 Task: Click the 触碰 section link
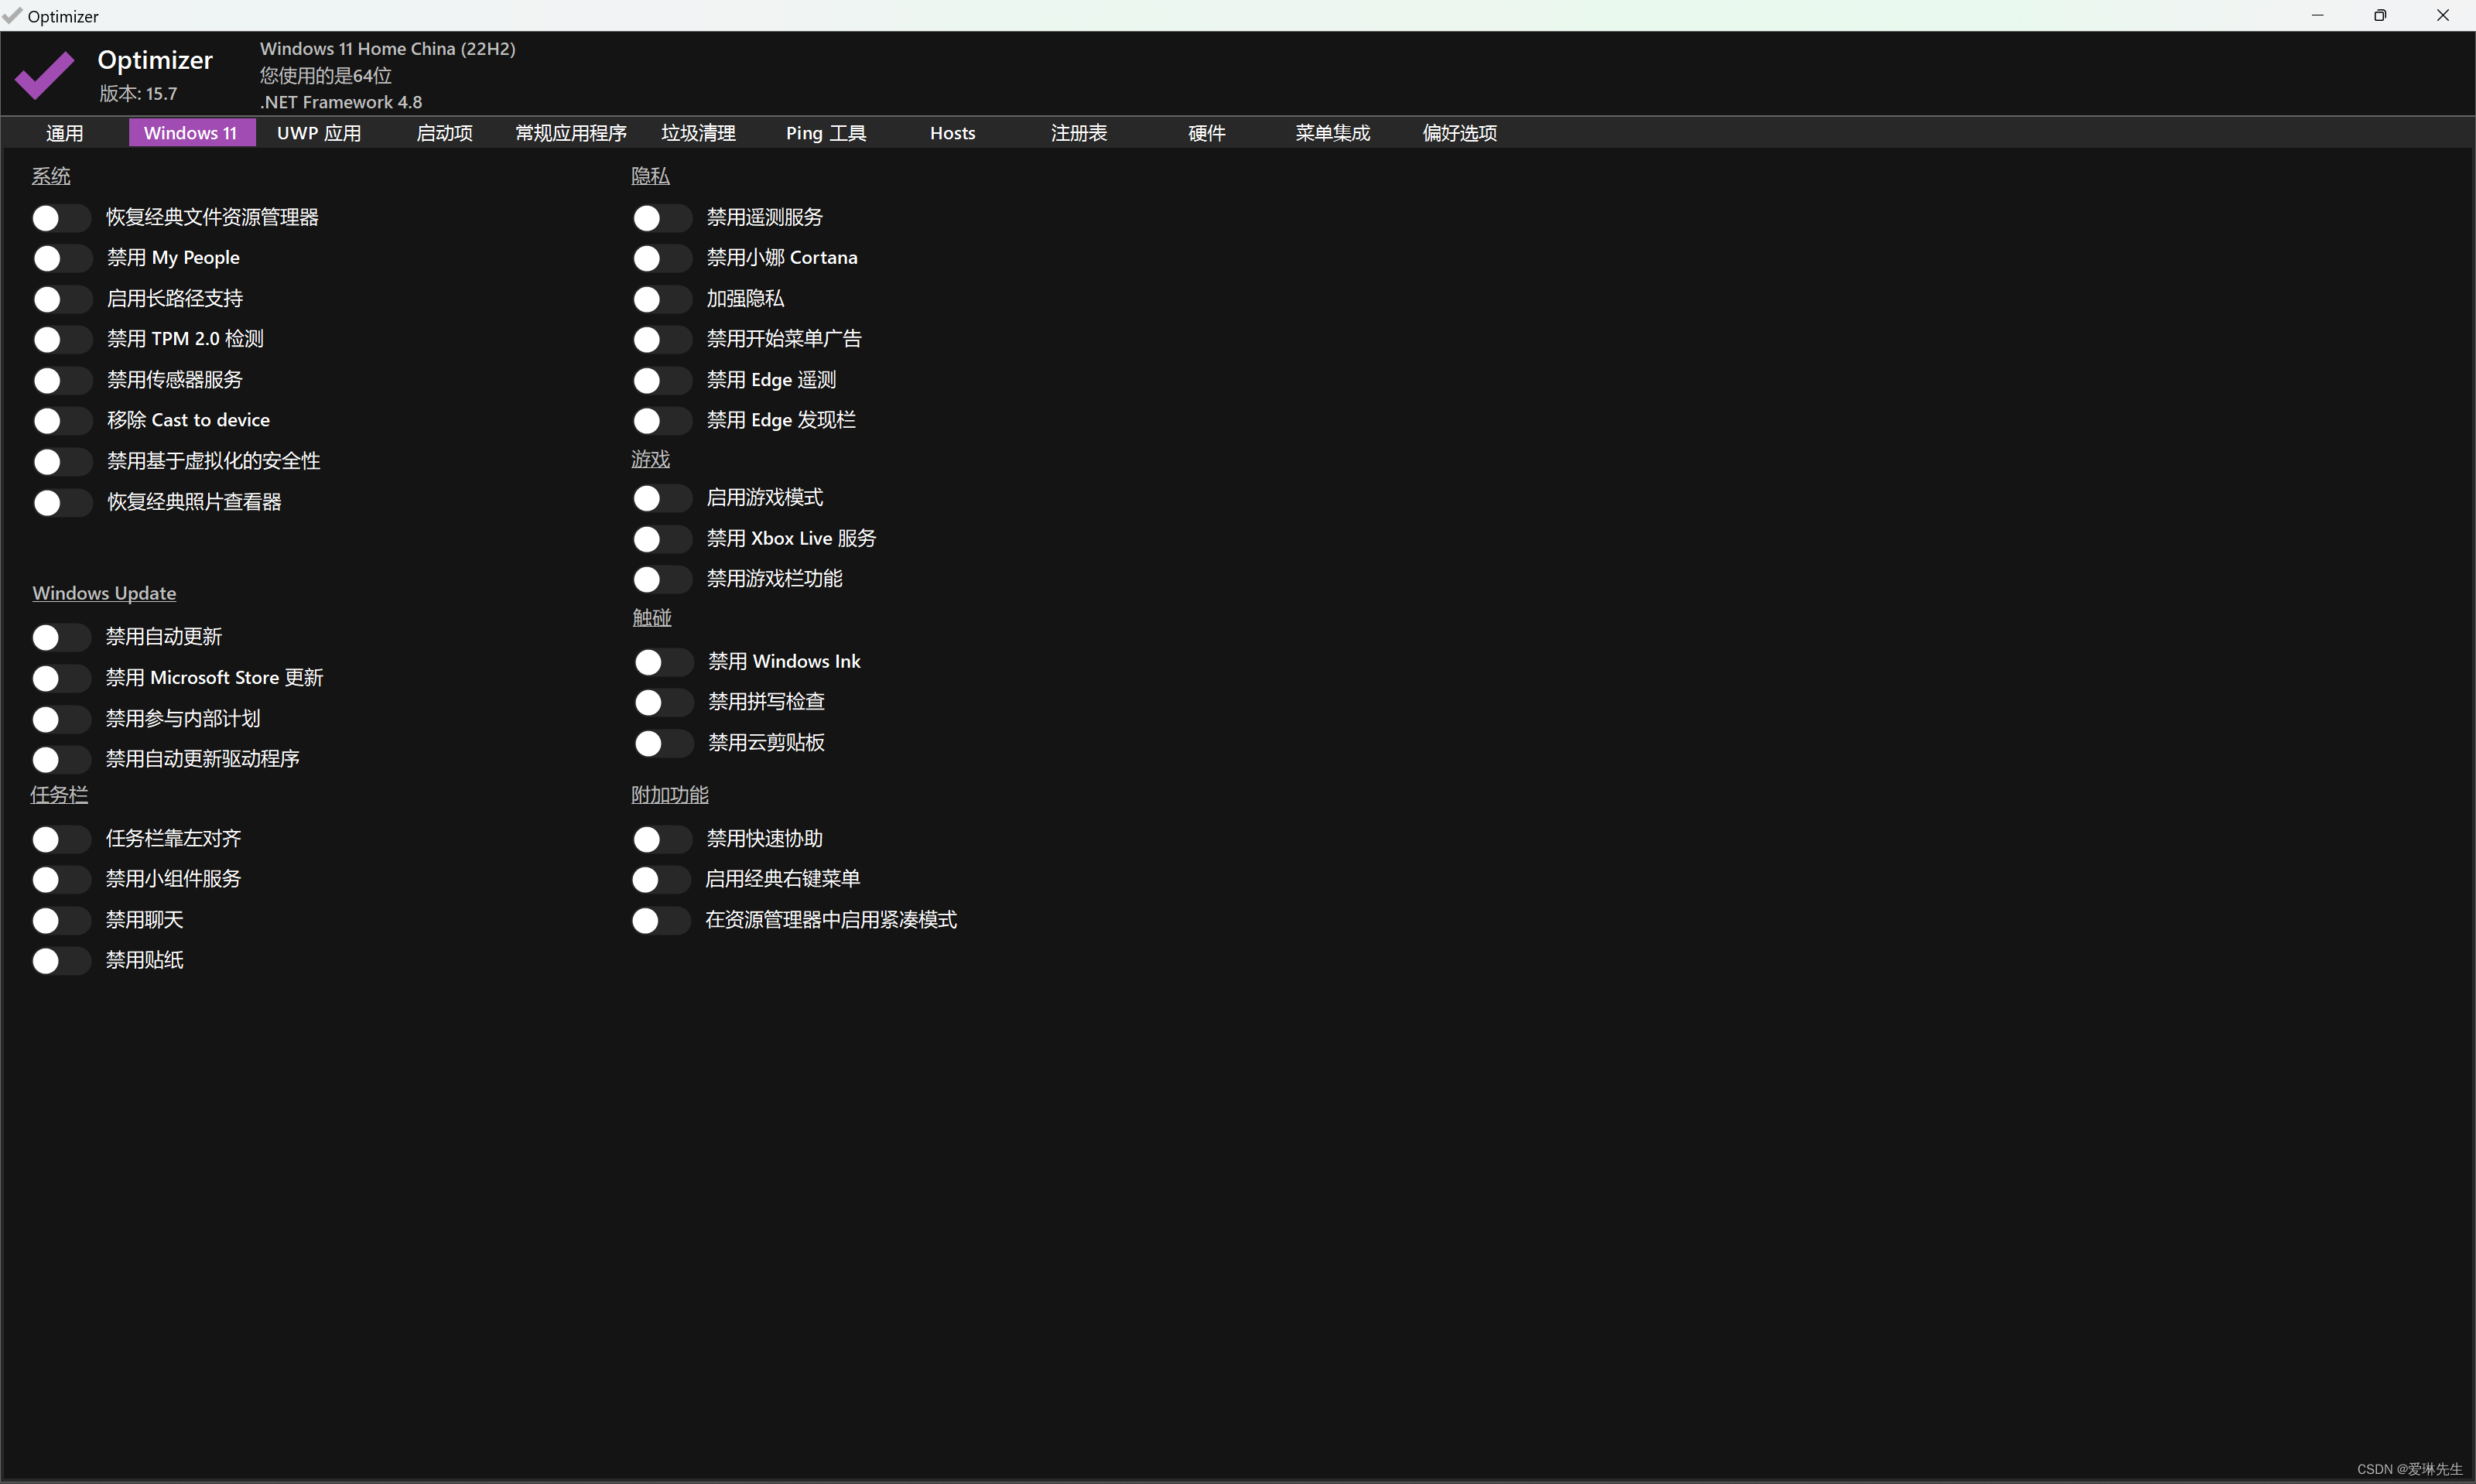652,617
